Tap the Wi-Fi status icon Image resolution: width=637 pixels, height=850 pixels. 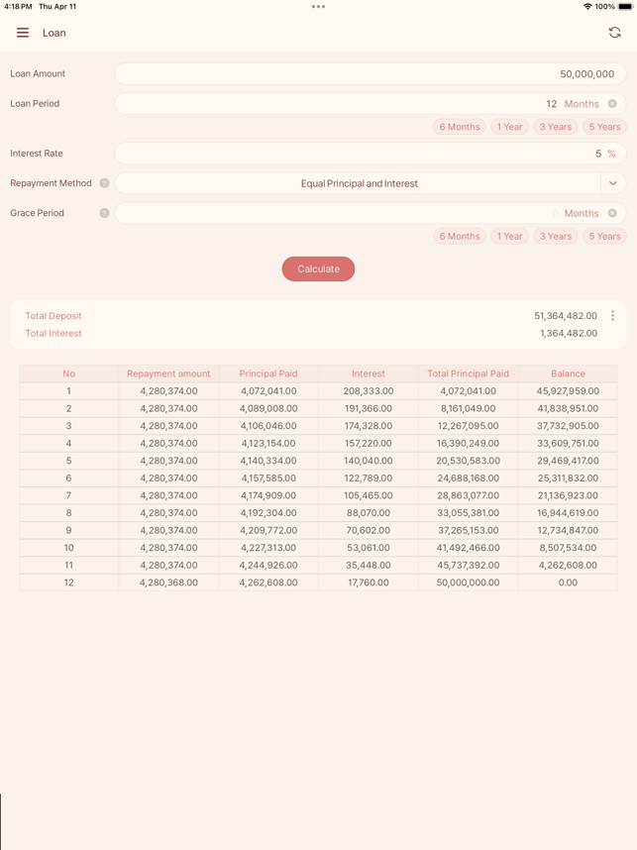587,7
